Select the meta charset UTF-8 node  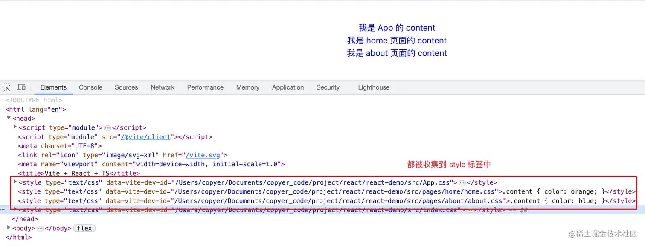tap(60, 146)
